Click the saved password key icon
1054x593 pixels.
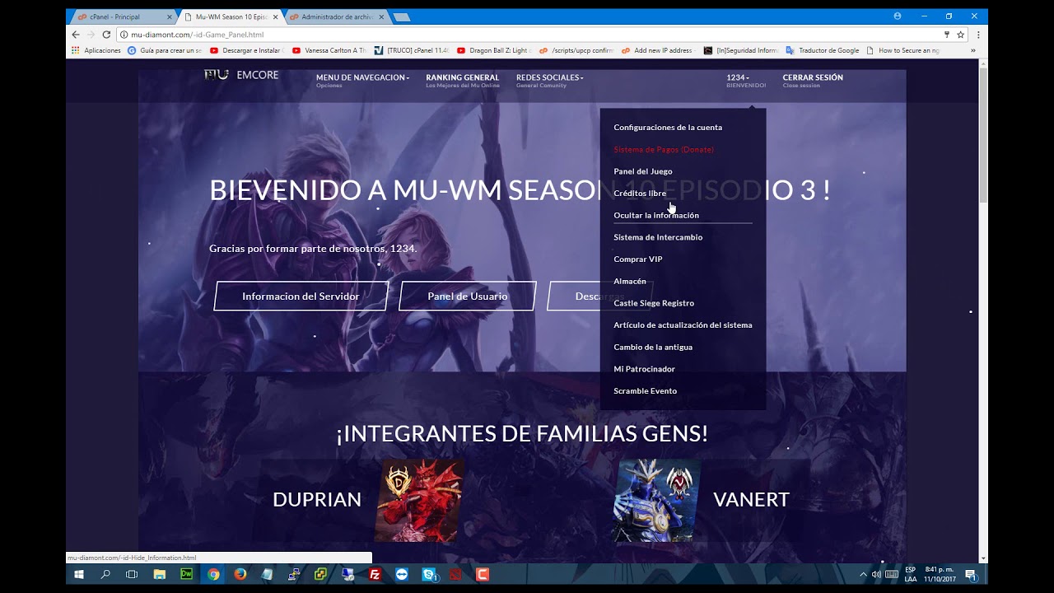pos(947,35)
